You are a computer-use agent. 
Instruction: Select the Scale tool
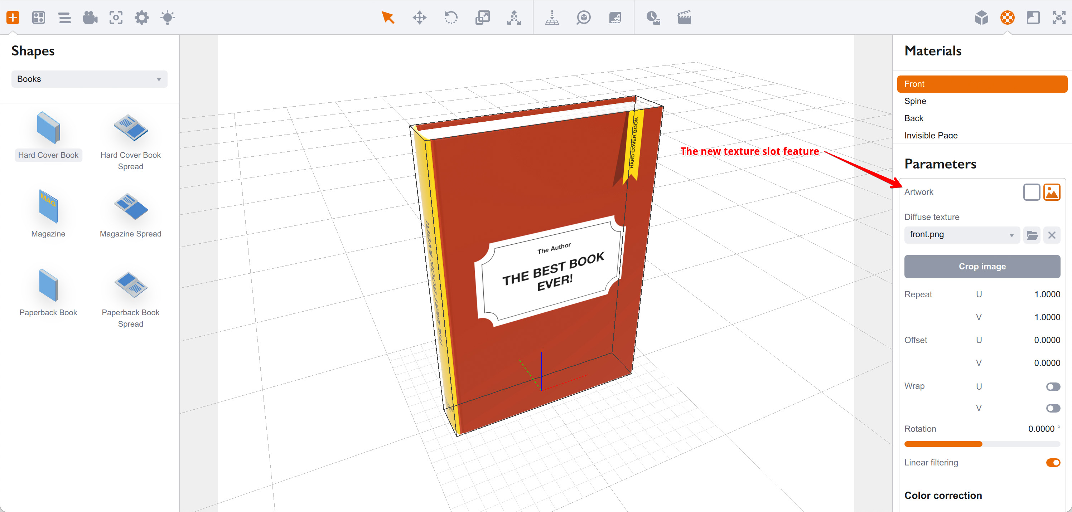(x=482, y=18)
